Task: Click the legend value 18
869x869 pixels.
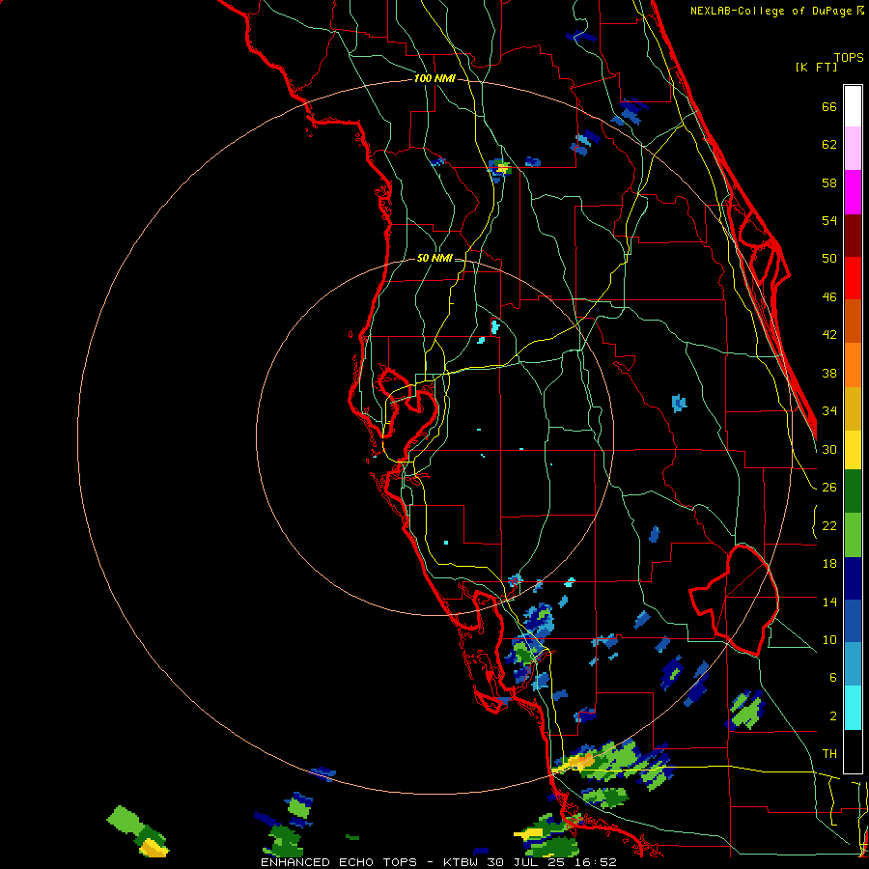Action: click(829, 564)
